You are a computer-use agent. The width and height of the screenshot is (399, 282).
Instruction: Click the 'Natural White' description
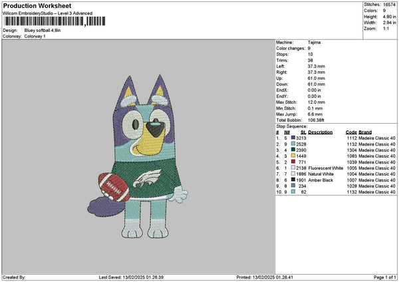(x=321, y=174)
